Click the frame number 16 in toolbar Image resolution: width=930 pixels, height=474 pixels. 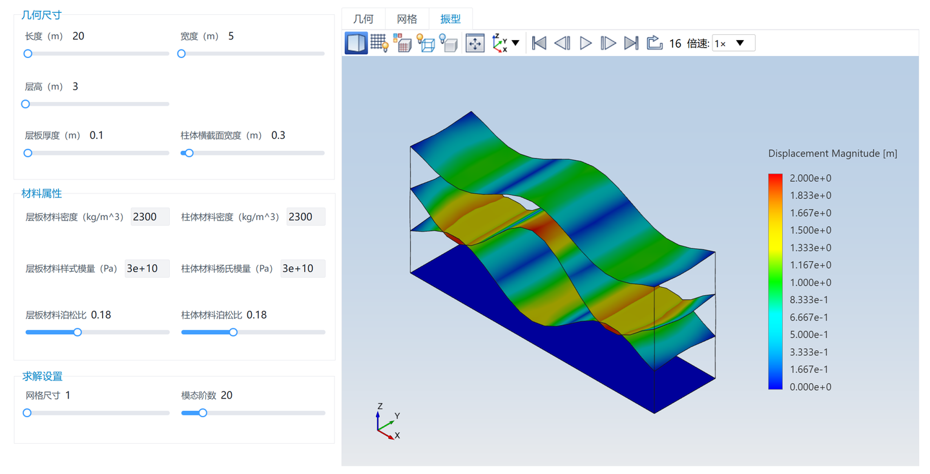[675, 44]
